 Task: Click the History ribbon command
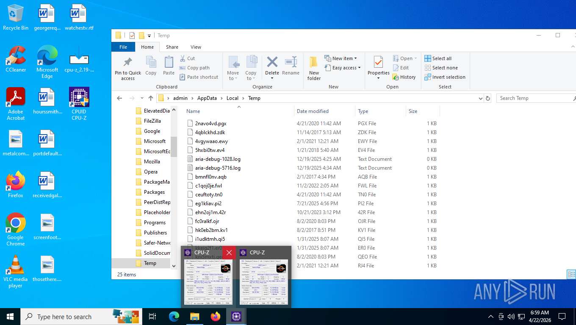coord(404,77)
